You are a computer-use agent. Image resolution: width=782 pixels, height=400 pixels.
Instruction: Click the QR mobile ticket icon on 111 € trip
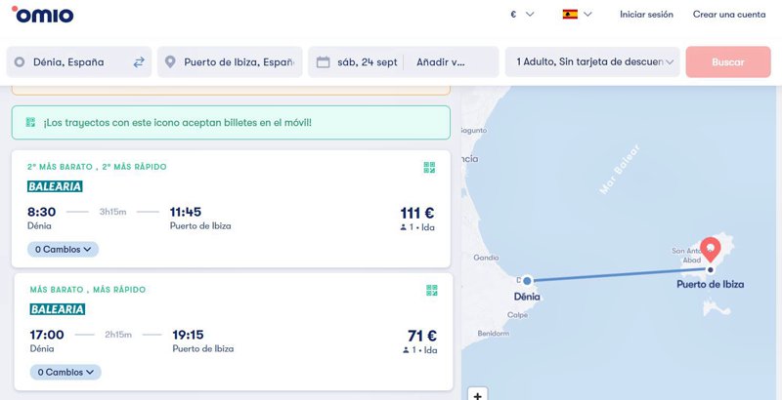(429, 168)
